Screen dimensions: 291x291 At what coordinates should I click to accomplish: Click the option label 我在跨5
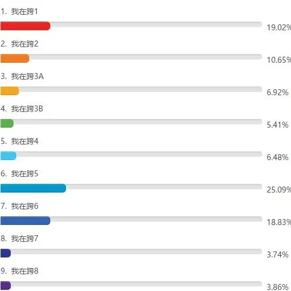pyautogui.click(x=25, y=174)
